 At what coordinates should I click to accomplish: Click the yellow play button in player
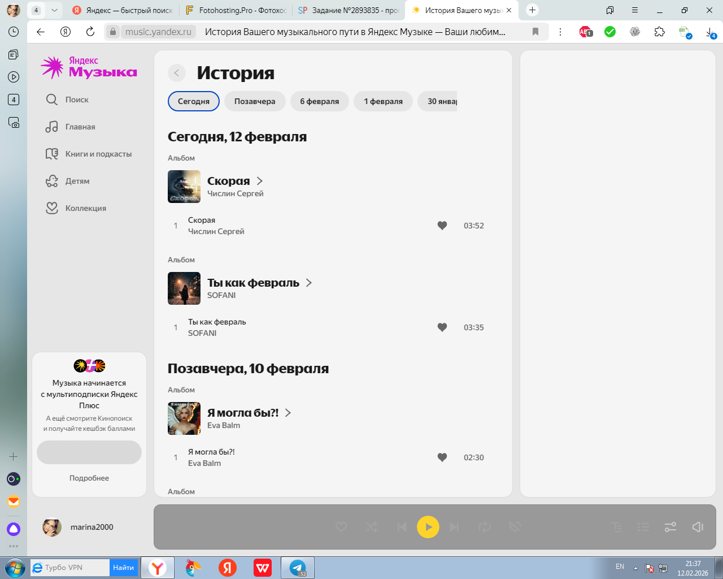pos(428,527)
